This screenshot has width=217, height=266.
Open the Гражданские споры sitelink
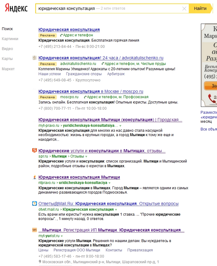84,74
